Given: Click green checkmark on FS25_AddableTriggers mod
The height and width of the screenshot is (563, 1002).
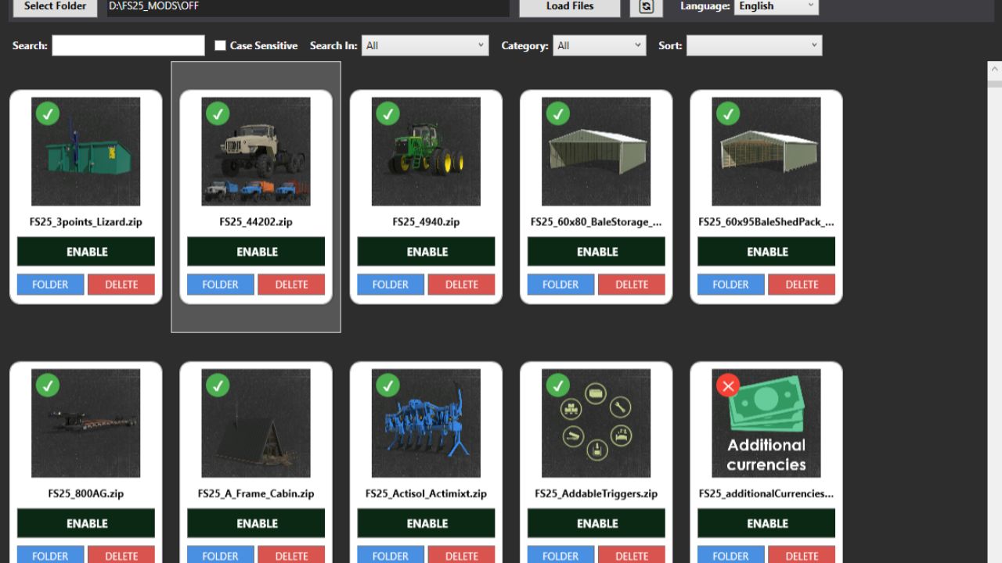Looking at the screenshot, I should (x=557, y=385).
